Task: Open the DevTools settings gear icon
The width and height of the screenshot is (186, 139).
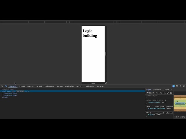Action: (x=177, y=86)
